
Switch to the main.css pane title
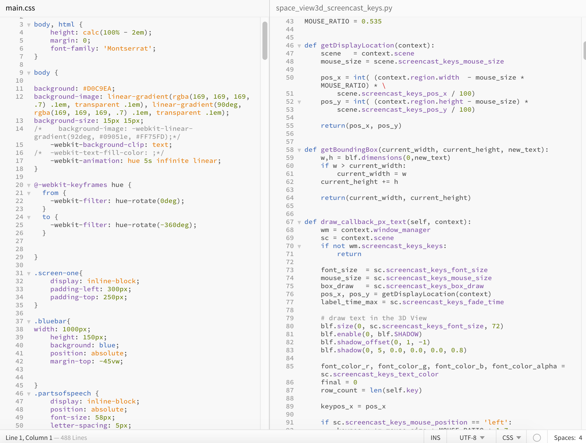20,8
